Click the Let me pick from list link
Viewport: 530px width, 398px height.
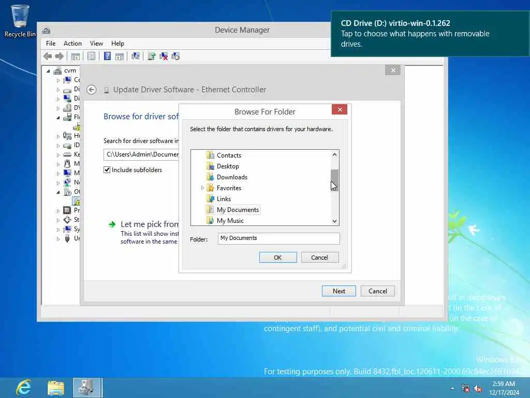[150, 224]
